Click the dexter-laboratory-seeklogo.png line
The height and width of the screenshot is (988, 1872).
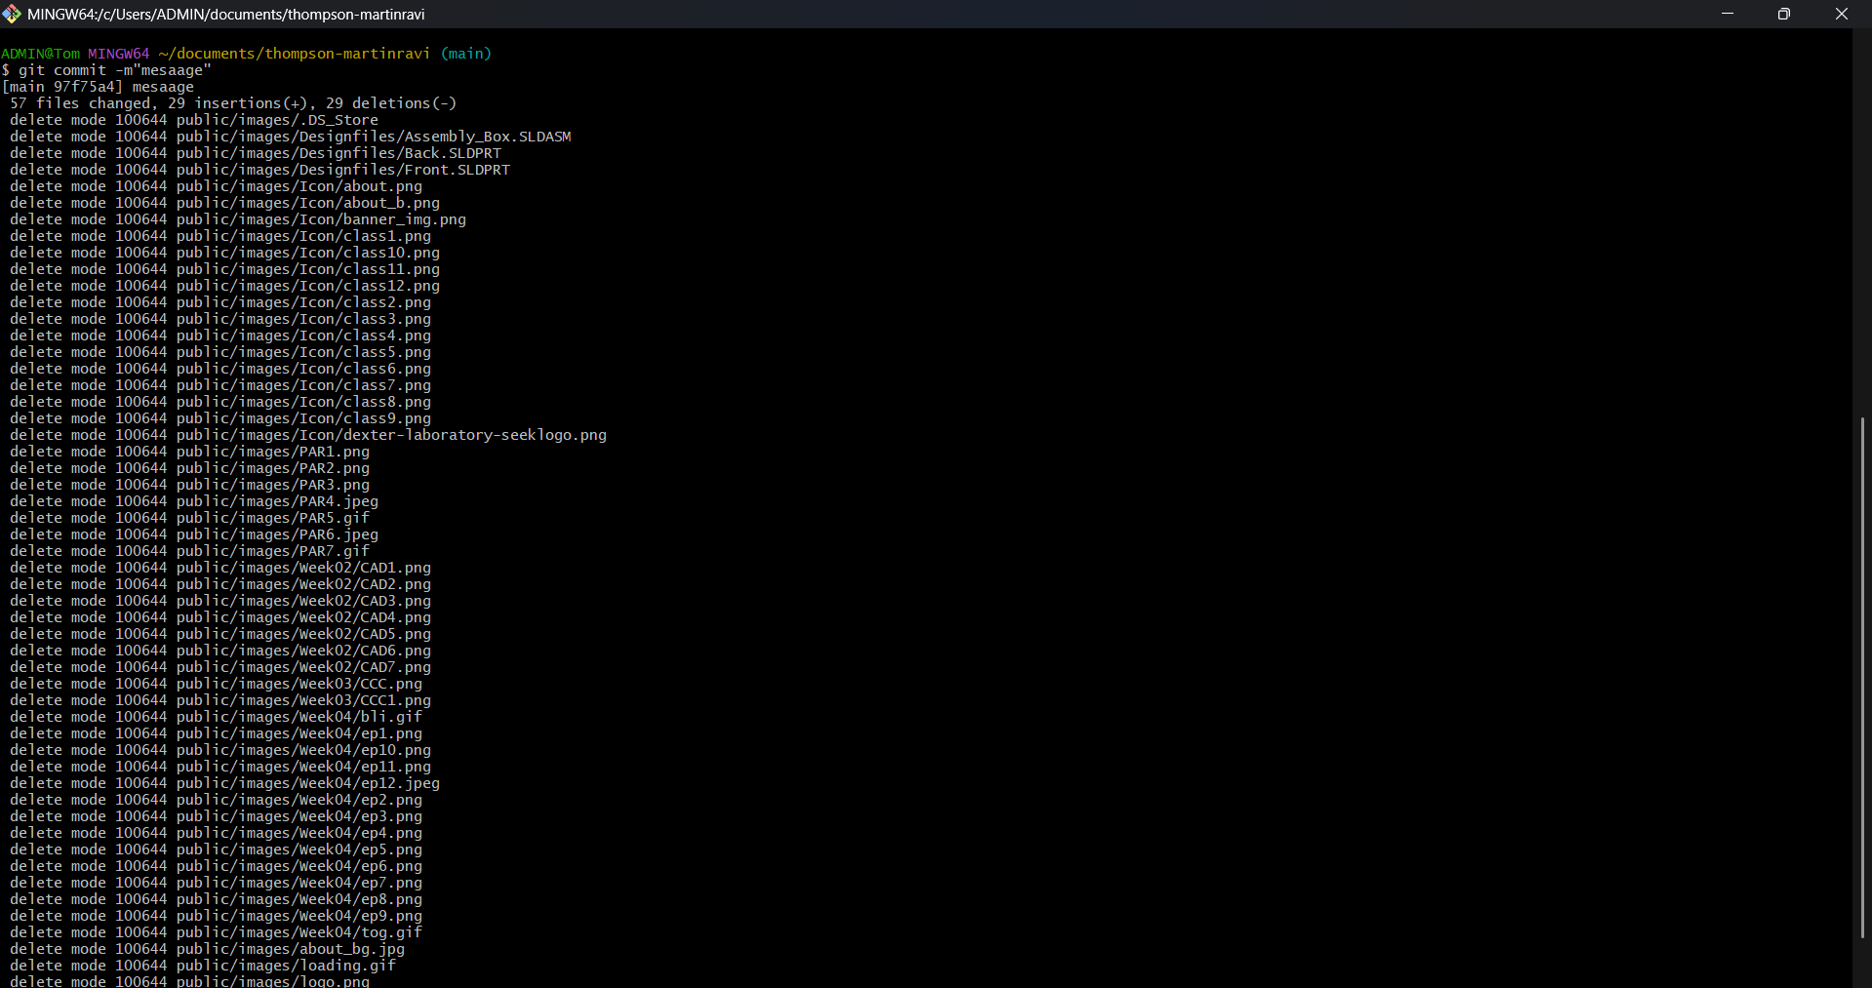click(308, 435)
